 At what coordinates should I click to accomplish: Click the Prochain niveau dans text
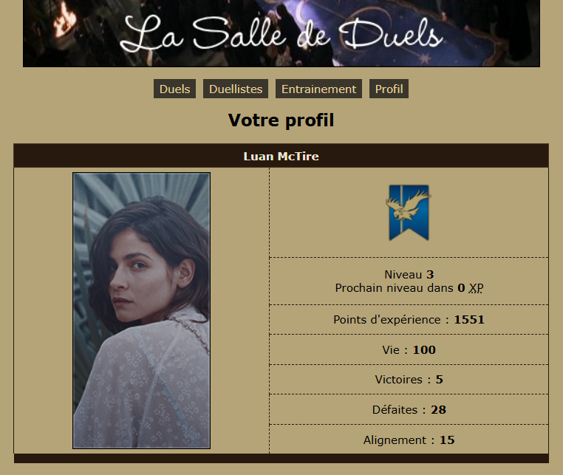(394, 288)
